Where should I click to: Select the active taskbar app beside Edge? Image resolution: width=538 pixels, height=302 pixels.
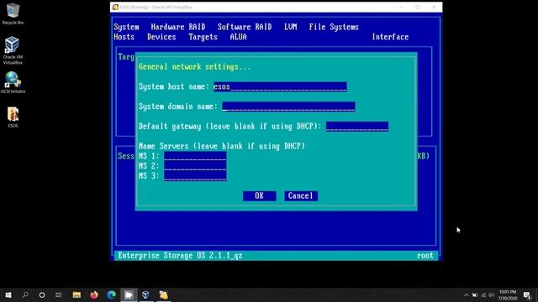[x=129, y=294]
